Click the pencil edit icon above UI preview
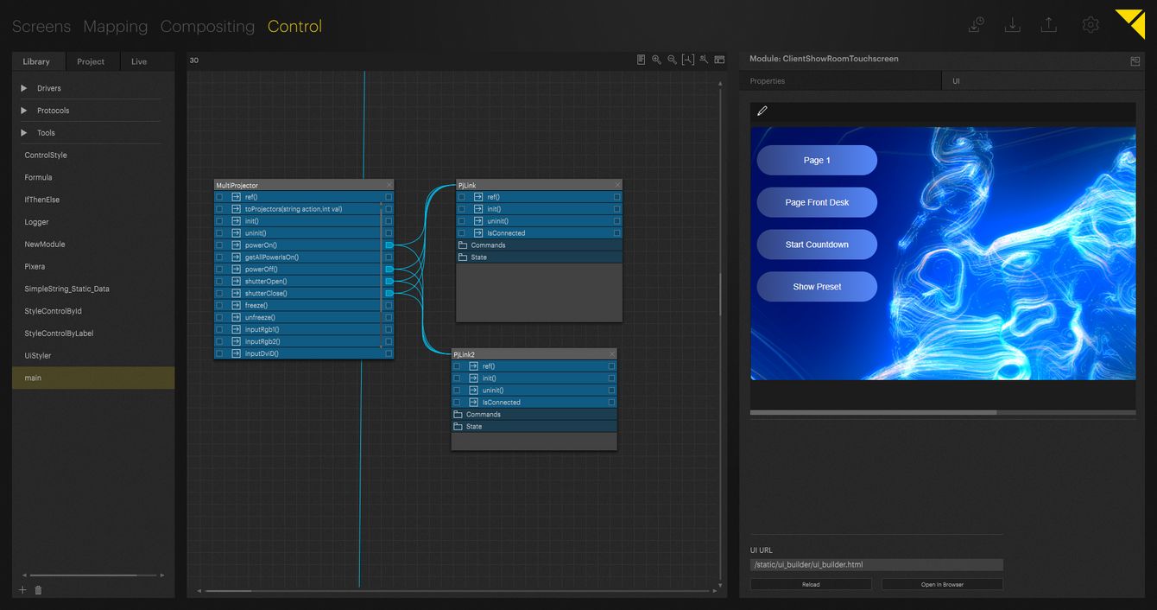Screen dimensions: 1157x610 pyautogui.click(x=762, y=111)
